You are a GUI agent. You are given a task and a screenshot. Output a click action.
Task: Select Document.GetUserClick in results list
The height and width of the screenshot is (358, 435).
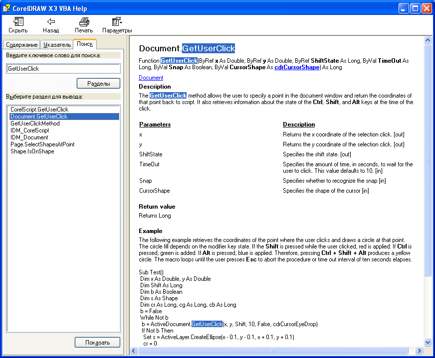tap(64, 117)
